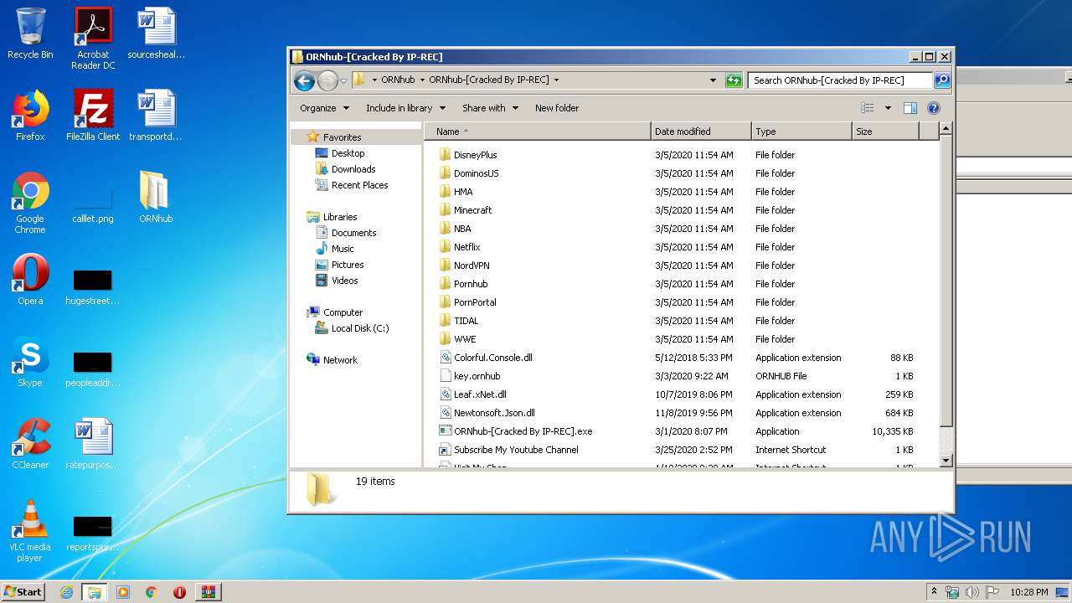Click the New folder button
The width and height of the screenshot is (1072, 603).
[557, 108]
